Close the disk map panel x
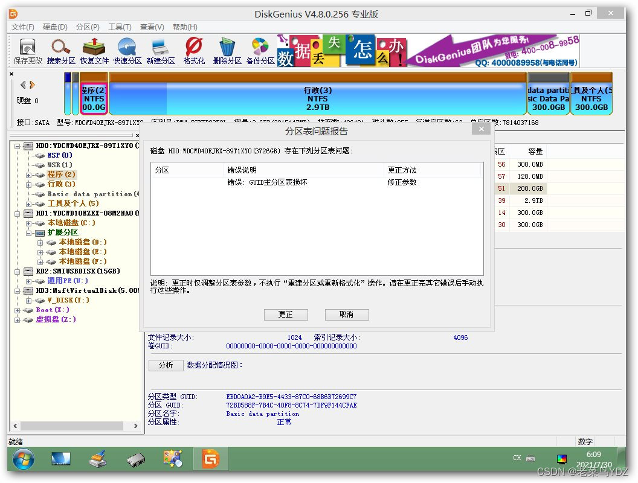The width and height of the screenshot is (638, 483). (x=11, y=74)
